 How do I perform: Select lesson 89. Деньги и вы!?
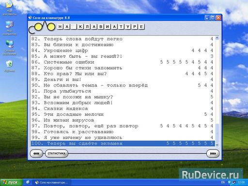[123, 79]
